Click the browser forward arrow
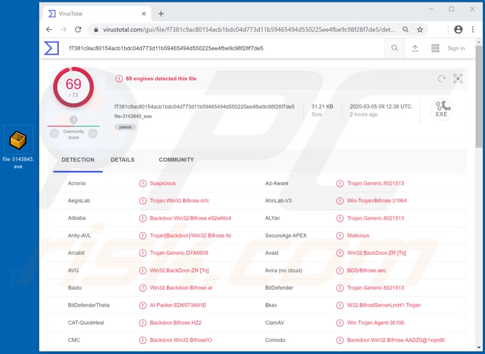 click(63, 29)
